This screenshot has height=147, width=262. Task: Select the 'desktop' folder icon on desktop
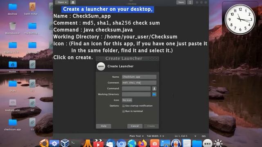click(x=13, y=7)
